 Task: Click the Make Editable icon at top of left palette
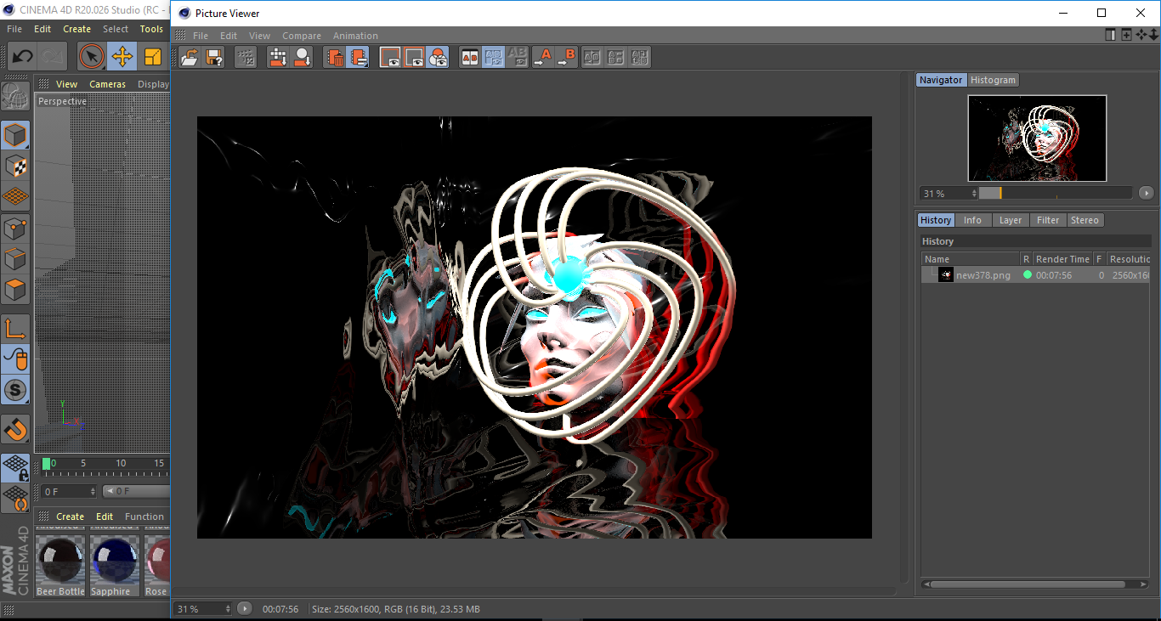(x=15, y=96)
